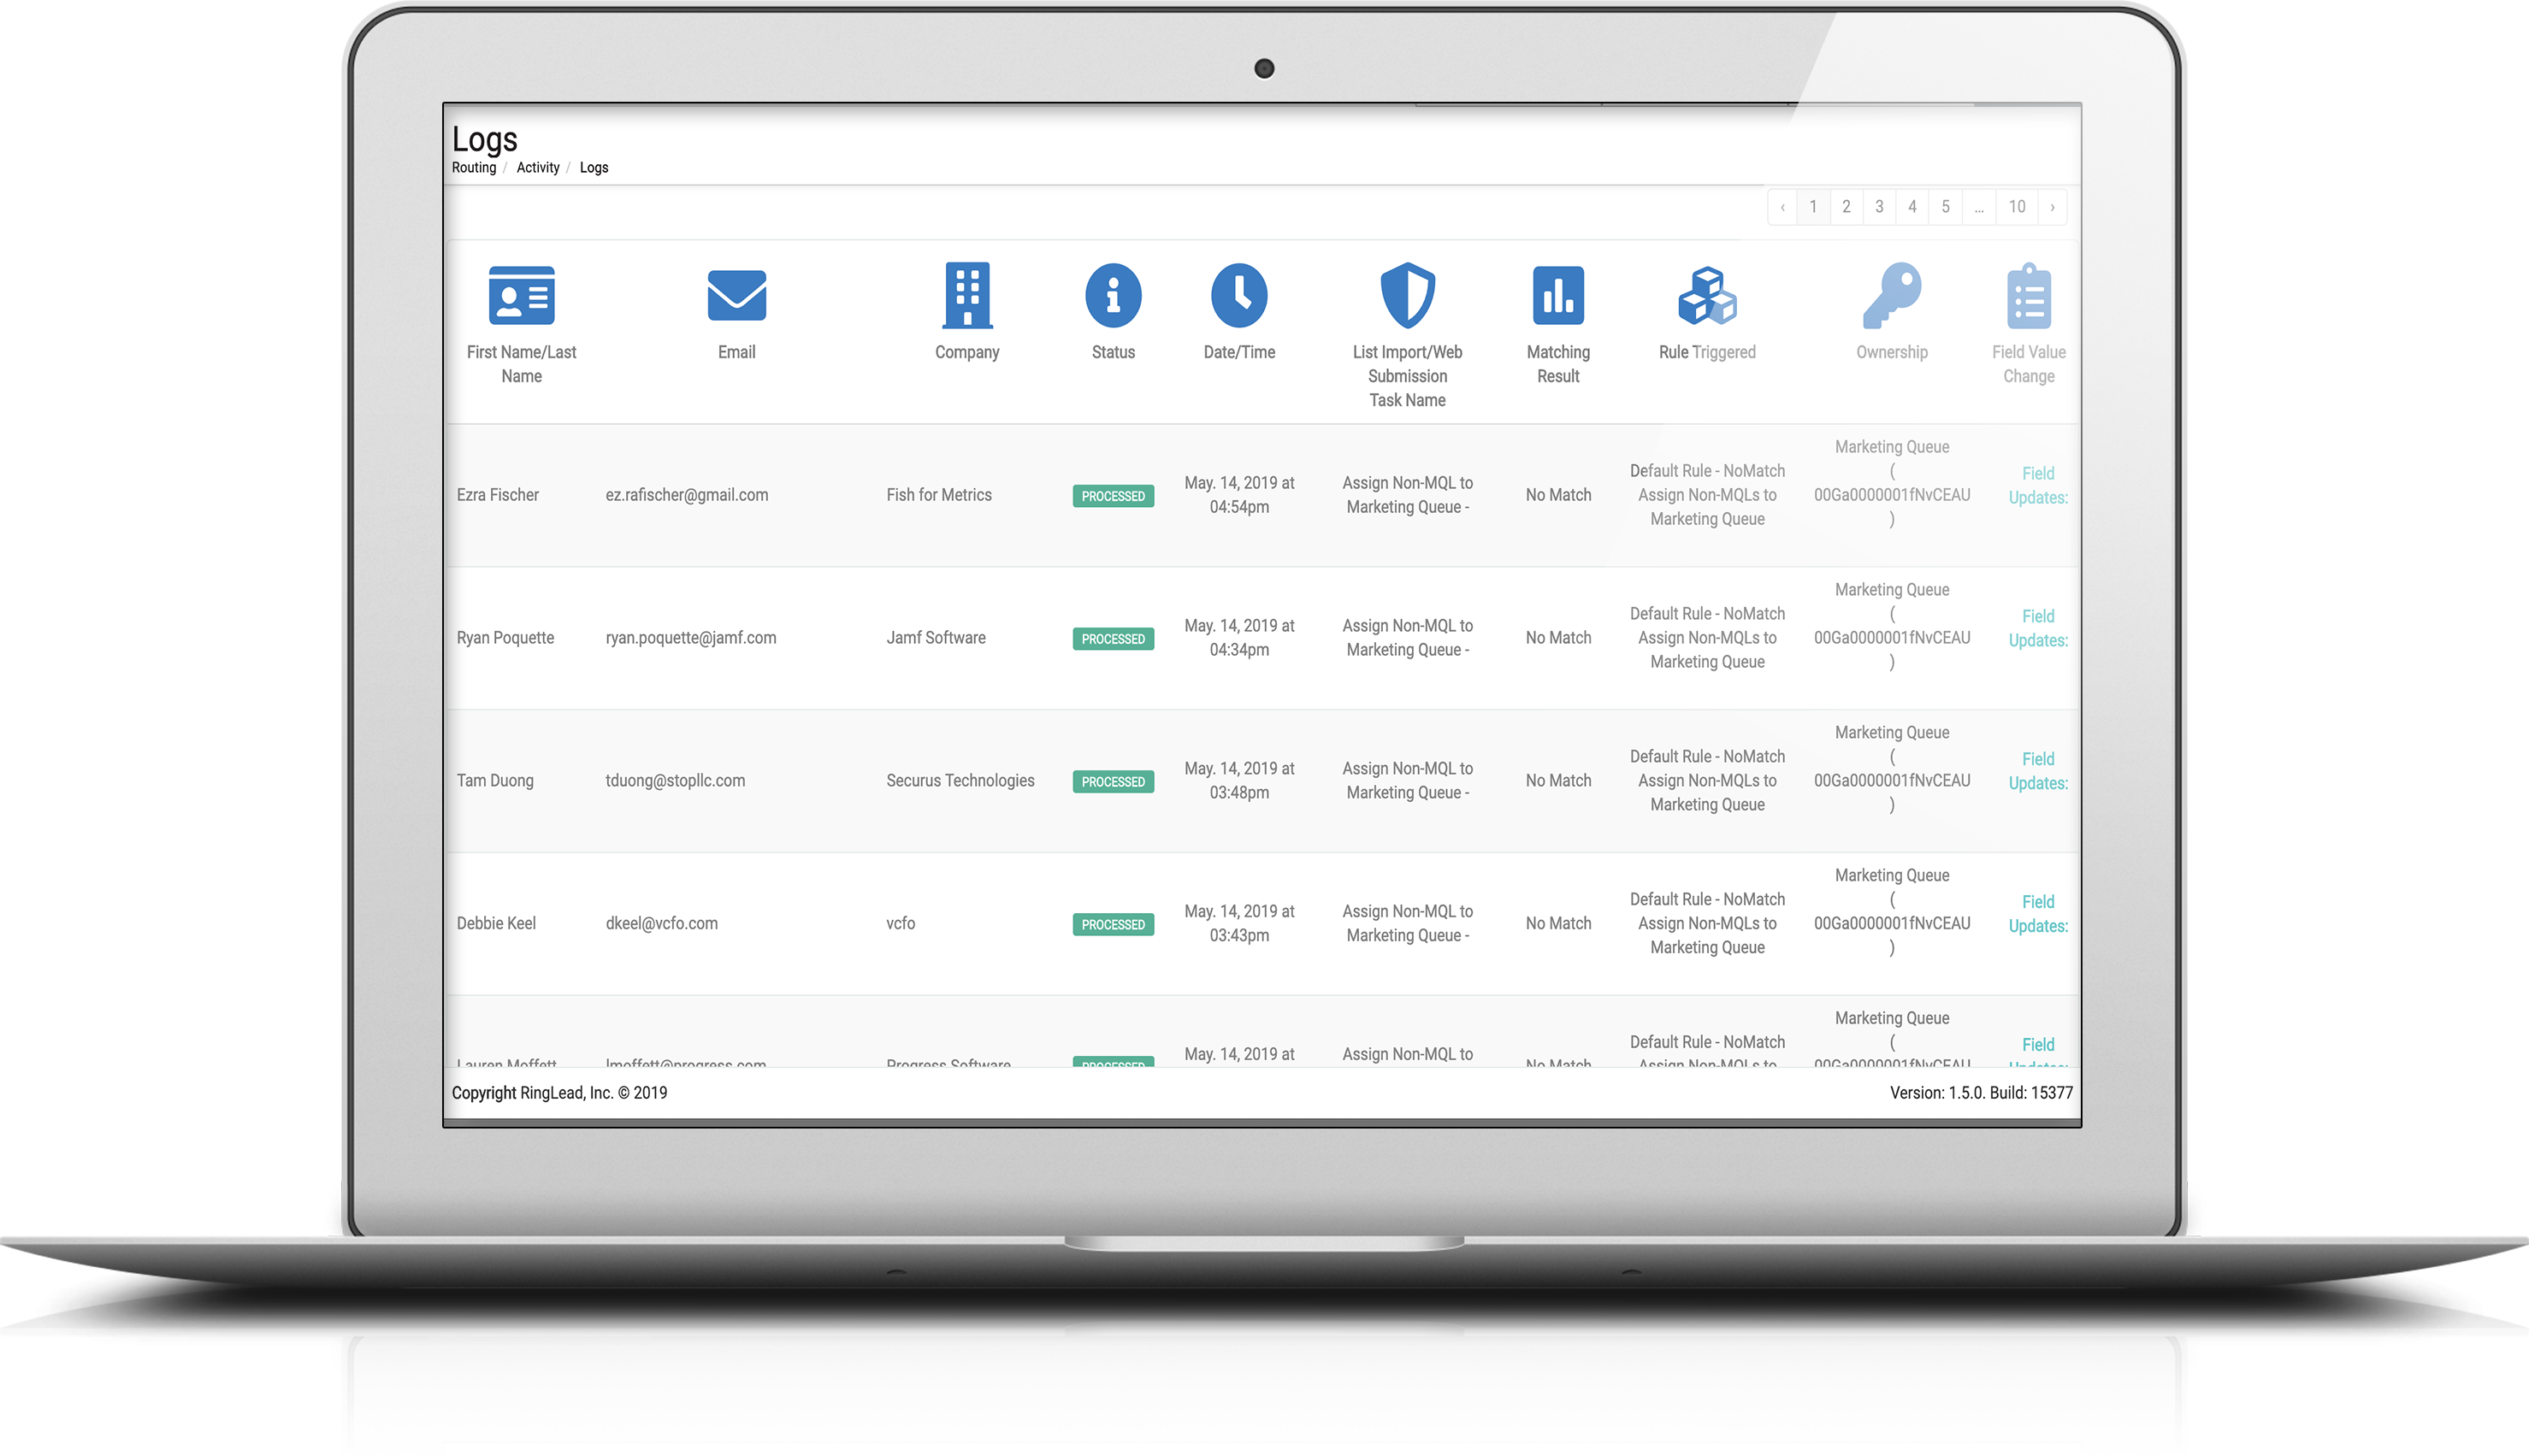Click the Field Value Change clipboard icon
This screenshot has height=1456, width=2529.
click(2028, 296)
